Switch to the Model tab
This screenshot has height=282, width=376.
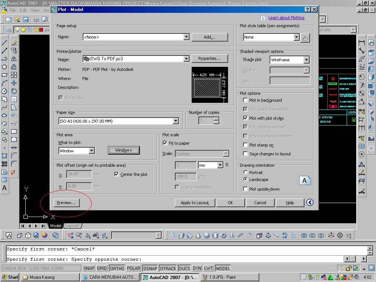(56, 226)
